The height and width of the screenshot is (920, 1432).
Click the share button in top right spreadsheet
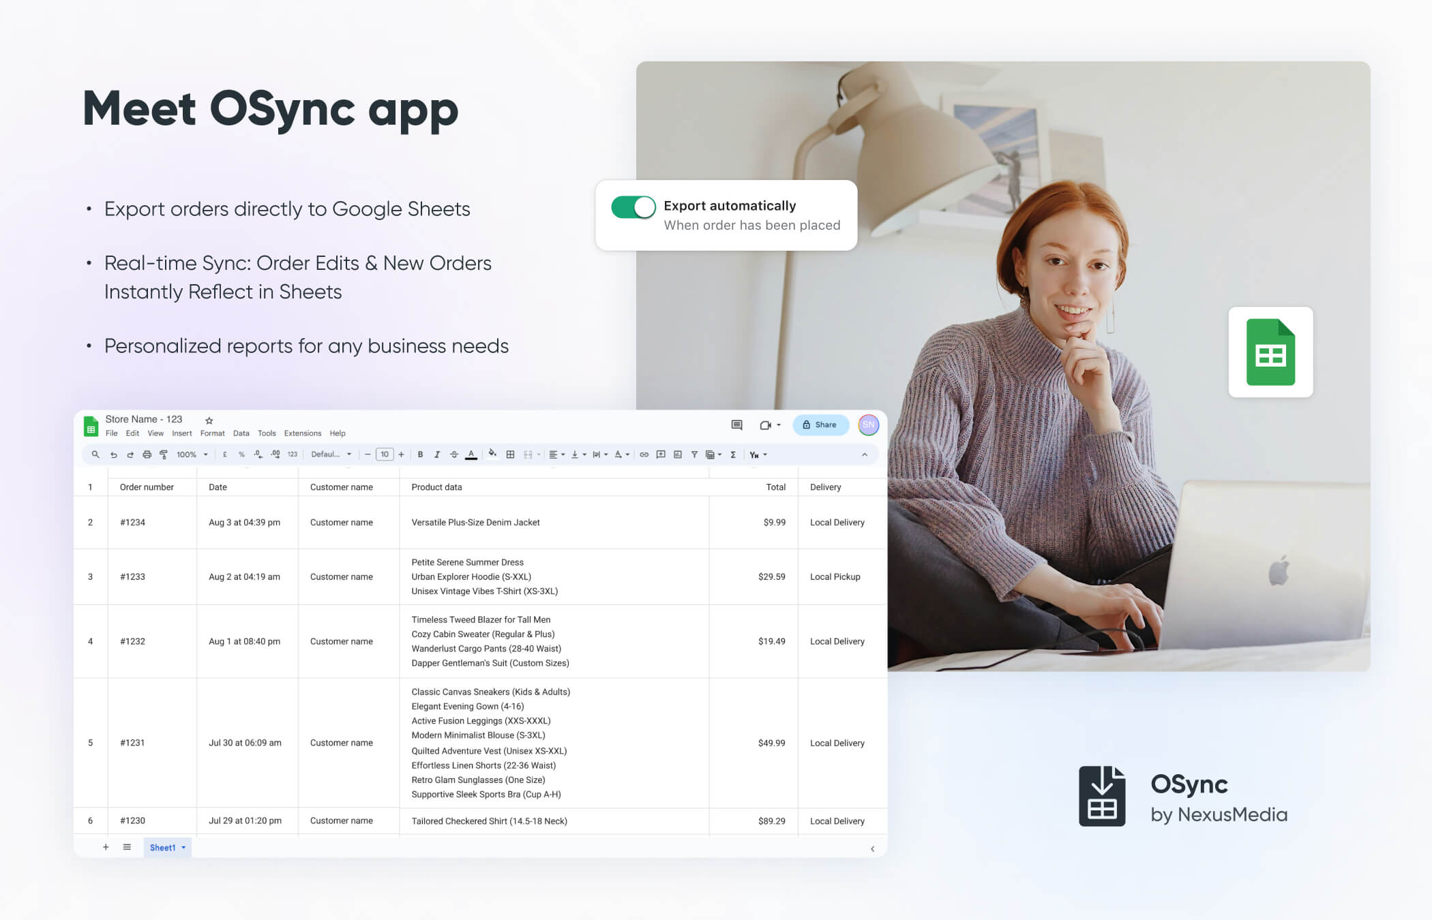pos(820,425)
